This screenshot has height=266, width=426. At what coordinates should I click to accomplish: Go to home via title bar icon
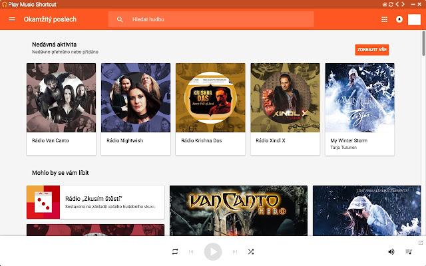[385, 5]
